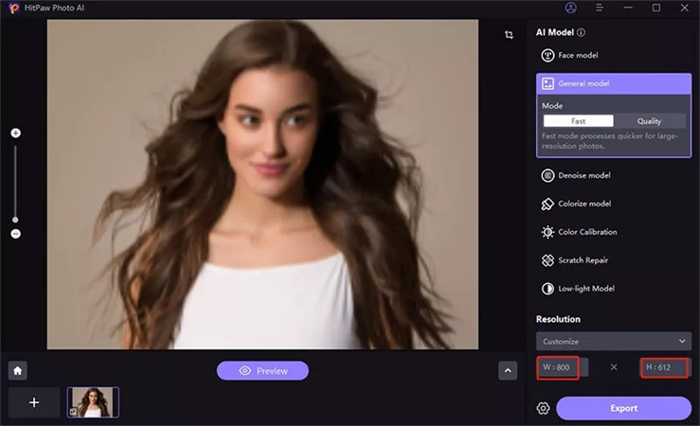700x426 pixels.
Task: Select Fast mode option
Action: tap(578, 121)
